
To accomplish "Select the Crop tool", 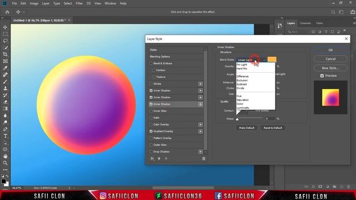I will [5, 54].
